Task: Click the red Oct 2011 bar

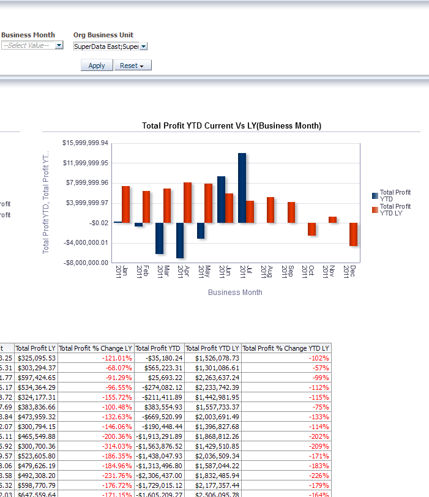Action: pyautogui.click(x=311, y=229)
